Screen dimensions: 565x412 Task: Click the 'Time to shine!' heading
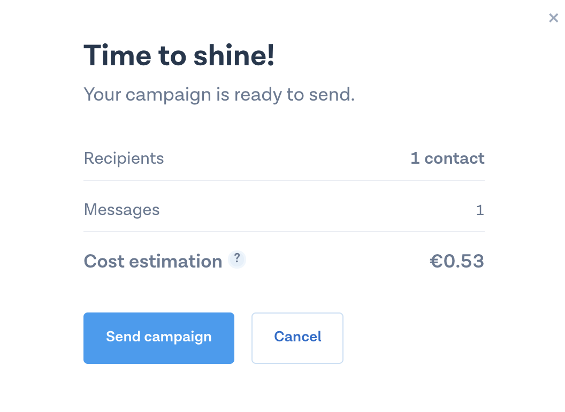(179, 56)
